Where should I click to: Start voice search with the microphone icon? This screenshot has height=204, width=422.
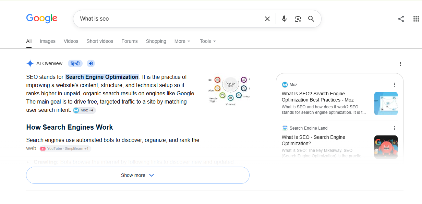(x=284, y=19)
